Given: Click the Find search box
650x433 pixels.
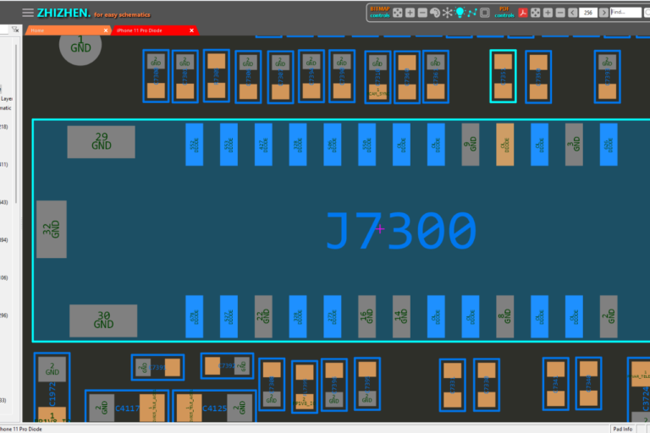Looking at the screenshot, I should click(x=625, y=13).
